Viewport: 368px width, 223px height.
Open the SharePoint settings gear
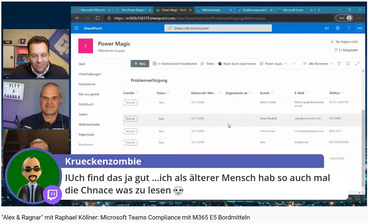tap(338, 28)
